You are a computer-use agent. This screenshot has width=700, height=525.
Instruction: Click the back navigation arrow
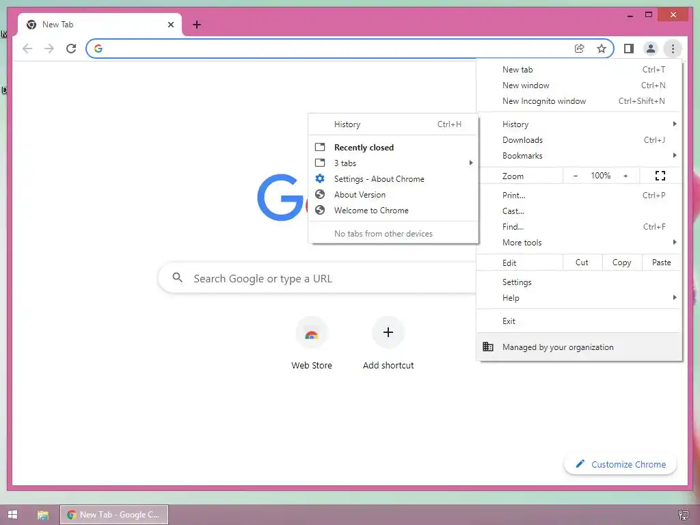tap(27, 49)
